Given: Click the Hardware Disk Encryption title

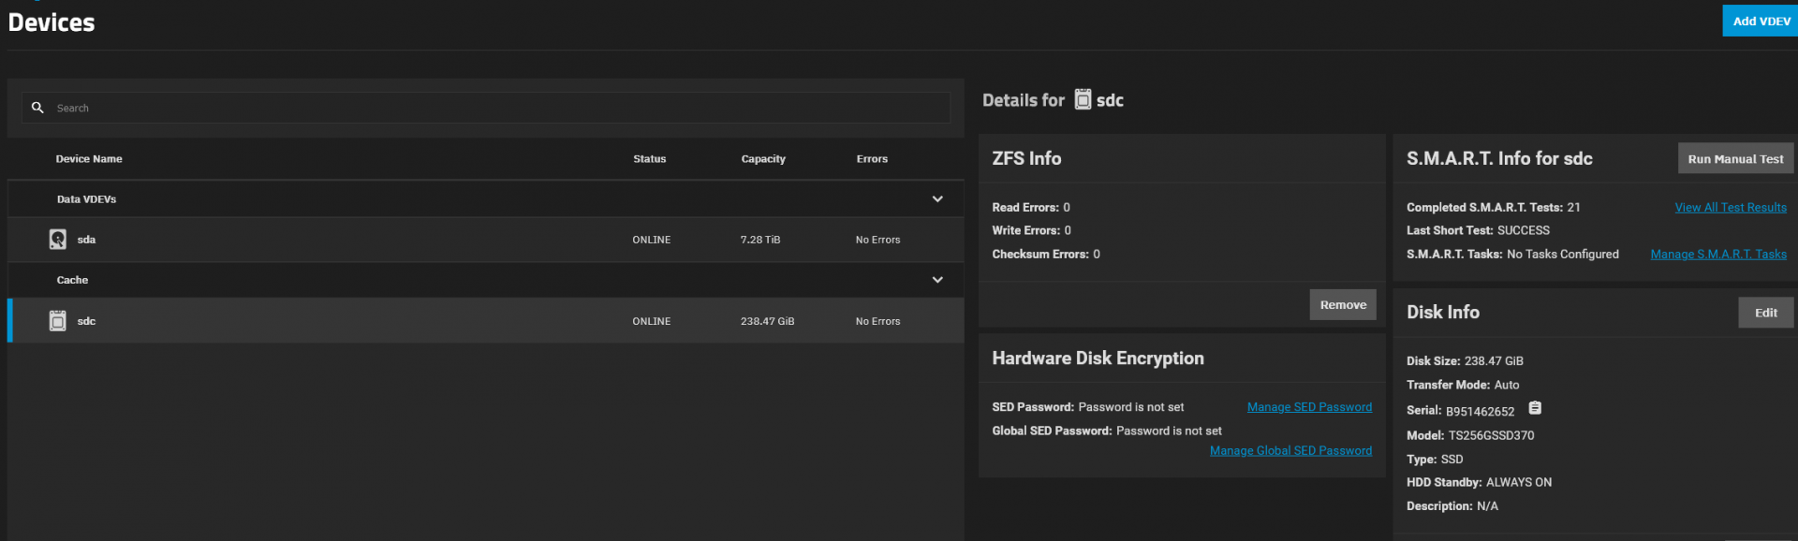Looking at the screenshot, I should [1098, 358].
